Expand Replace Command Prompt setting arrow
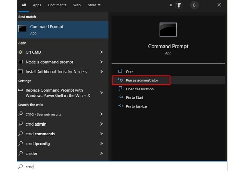The image size is (240, 171). tap(101, 93)
